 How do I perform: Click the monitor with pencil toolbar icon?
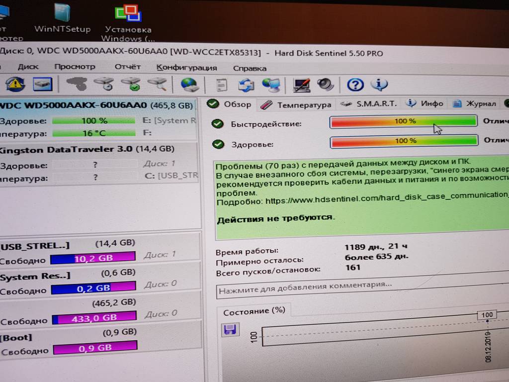[301, 86]
